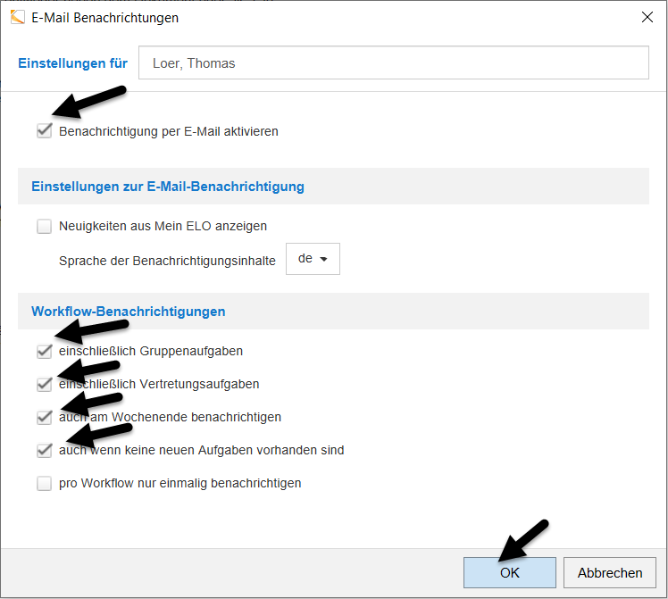Screen dimensions: 668x599
Task: Uncheck 'einschließlich Gruppenaufgaben'
Action: (x=45, y=351)
